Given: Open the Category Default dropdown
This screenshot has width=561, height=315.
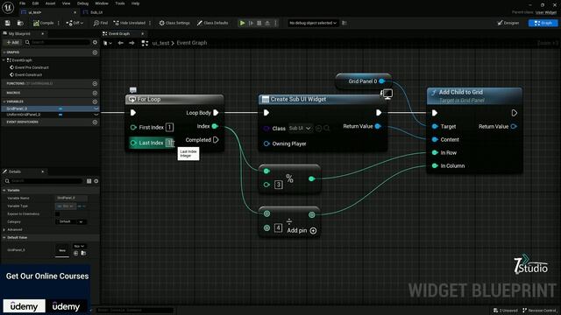Looking at the screenshot, I should coord(71,221).
